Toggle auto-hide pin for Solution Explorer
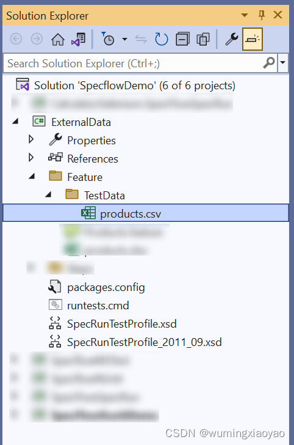 pyautogui.click(x=262, y=15)
